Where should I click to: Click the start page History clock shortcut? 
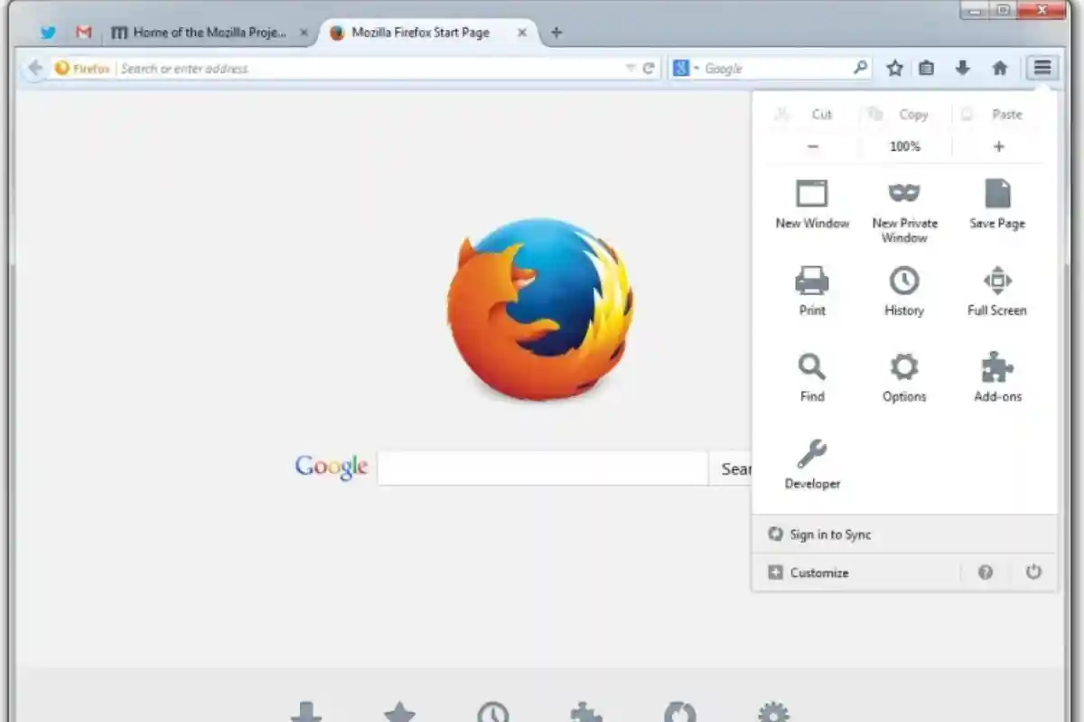coord(493,713)
